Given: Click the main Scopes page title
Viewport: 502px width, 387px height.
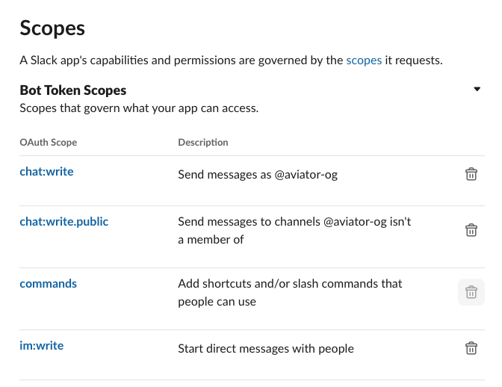Looking at the screenshot, I should 52,28.
